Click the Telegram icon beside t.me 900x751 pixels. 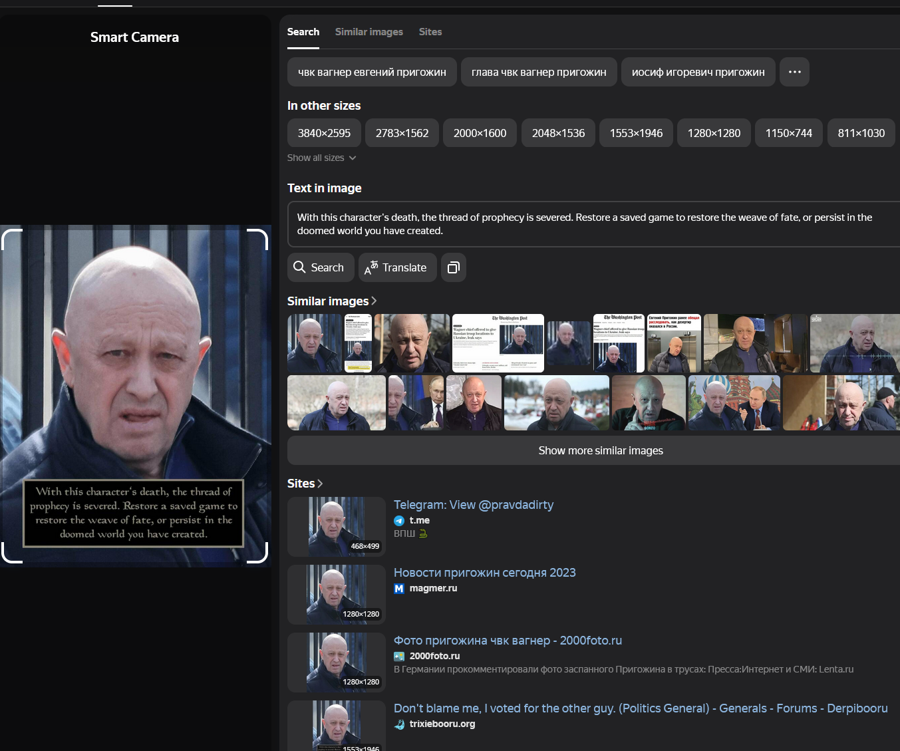coord(399,521)
